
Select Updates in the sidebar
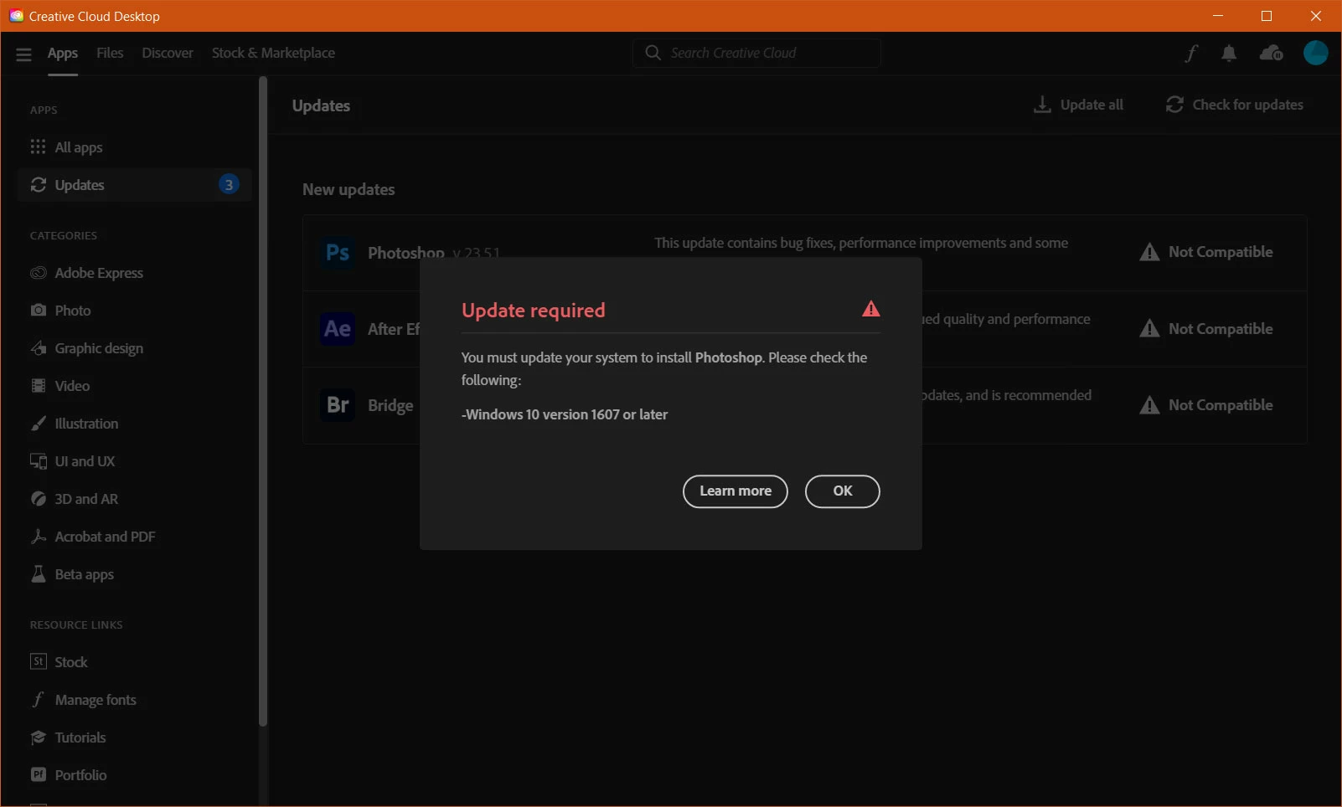tap(134, 185)
